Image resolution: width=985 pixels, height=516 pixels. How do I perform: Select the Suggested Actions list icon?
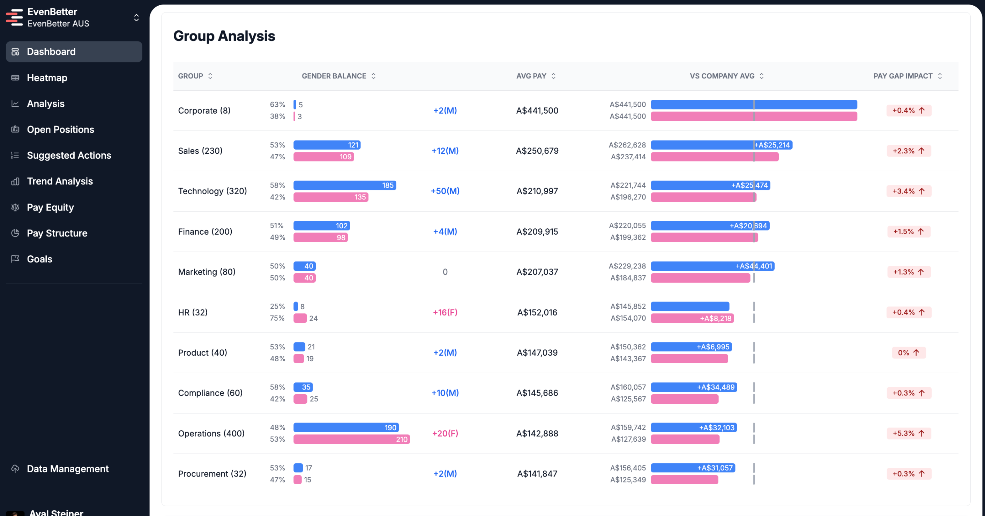click(x=15, y=155)
